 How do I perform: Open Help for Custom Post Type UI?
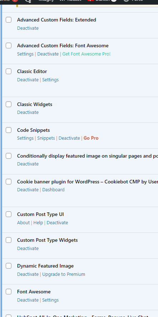(x=38, y=222)
